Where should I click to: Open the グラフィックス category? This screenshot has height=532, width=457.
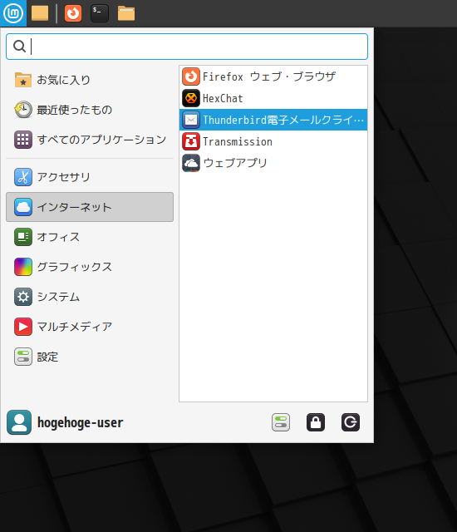(x=90, y=267)
